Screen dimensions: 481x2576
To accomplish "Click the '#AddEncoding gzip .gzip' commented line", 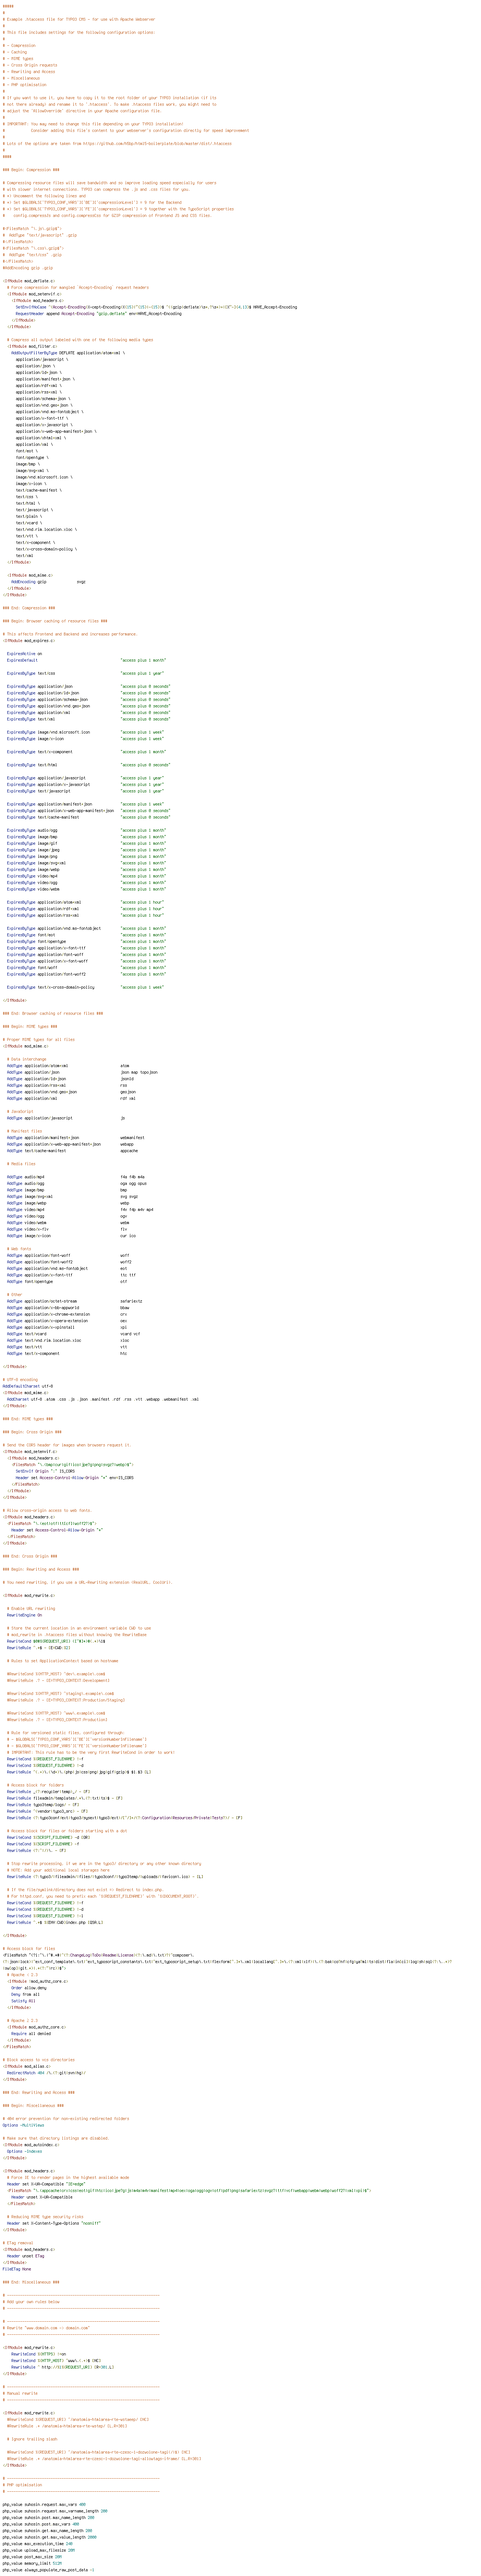I will (x=28, y=268).
